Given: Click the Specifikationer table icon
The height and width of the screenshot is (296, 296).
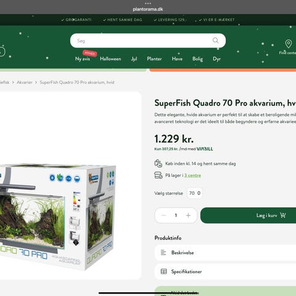Looking at the screenshot, I should 163,271.
